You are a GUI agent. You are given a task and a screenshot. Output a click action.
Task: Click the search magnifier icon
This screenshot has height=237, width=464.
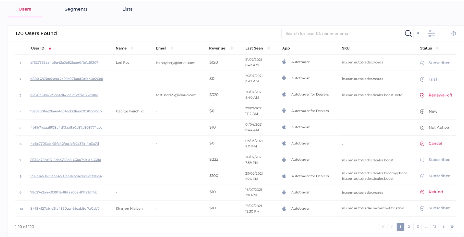click(408, 33)
